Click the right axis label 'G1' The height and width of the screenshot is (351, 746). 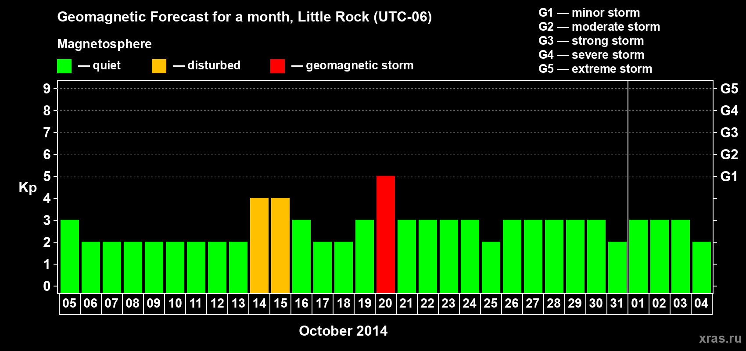tap(729, 176)
